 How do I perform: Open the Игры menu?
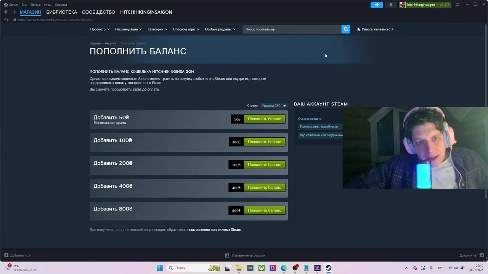(48, 5)
